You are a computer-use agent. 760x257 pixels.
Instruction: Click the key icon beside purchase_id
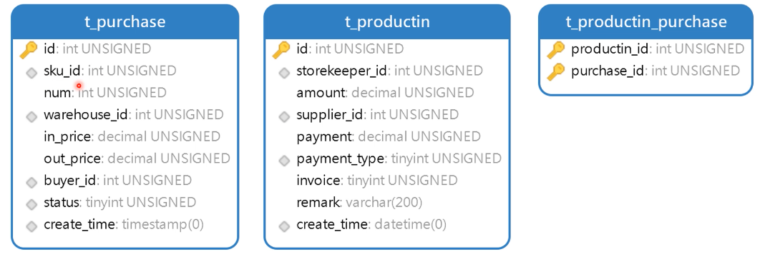coord(556,72)
